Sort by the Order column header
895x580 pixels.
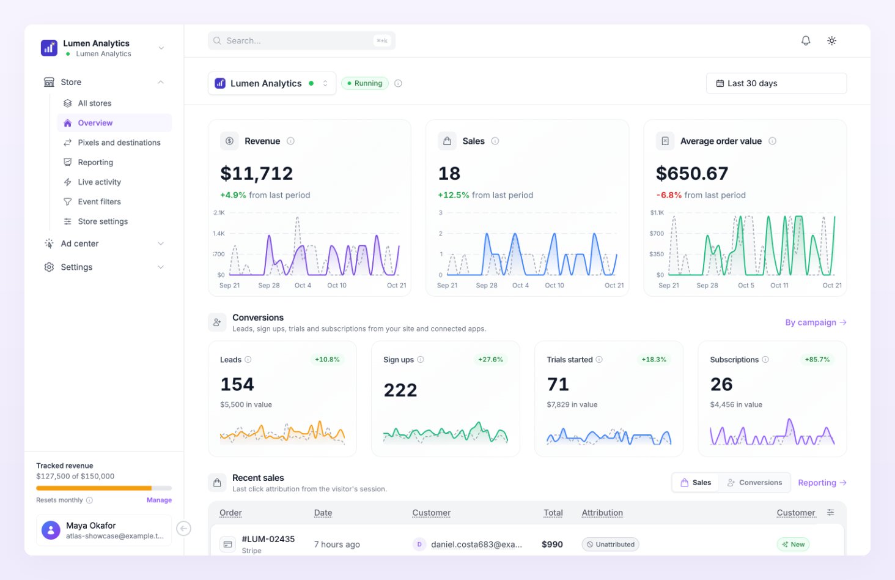click(x=230, y=513)
